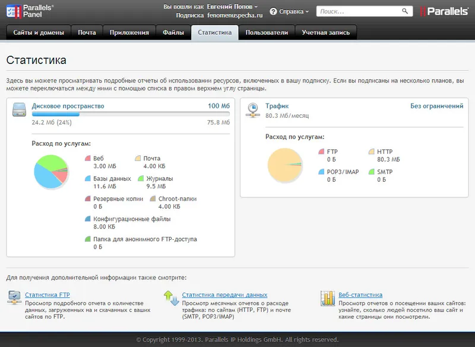Focus the Поиск search input field
Viewport: 475px width, 347px height.
tap(365, 11)
